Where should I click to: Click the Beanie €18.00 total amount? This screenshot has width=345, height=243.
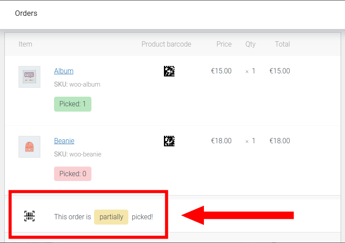(x=280, y=141)
